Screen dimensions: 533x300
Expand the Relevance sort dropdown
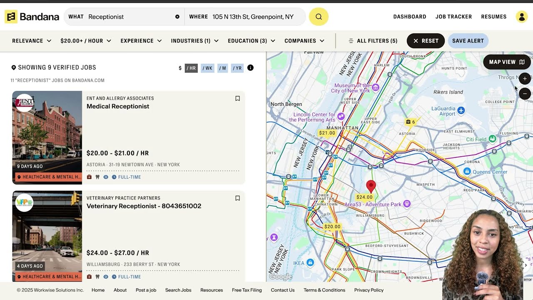(32, 41)
